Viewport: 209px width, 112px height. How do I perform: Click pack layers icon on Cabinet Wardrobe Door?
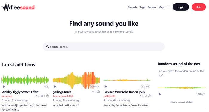(146, 96)
